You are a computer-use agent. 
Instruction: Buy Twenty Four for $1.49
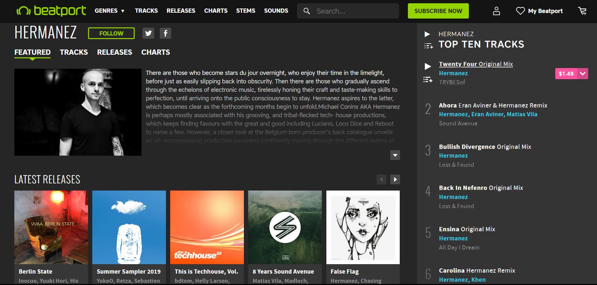pos(566,74)
